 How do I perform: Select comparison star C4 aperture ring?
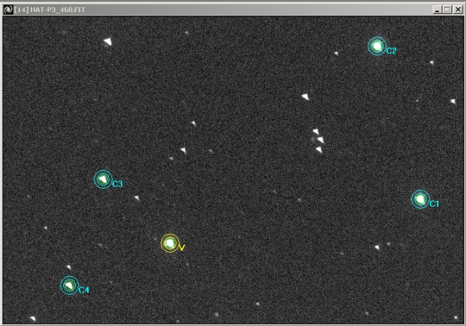[x=69, y=285]
